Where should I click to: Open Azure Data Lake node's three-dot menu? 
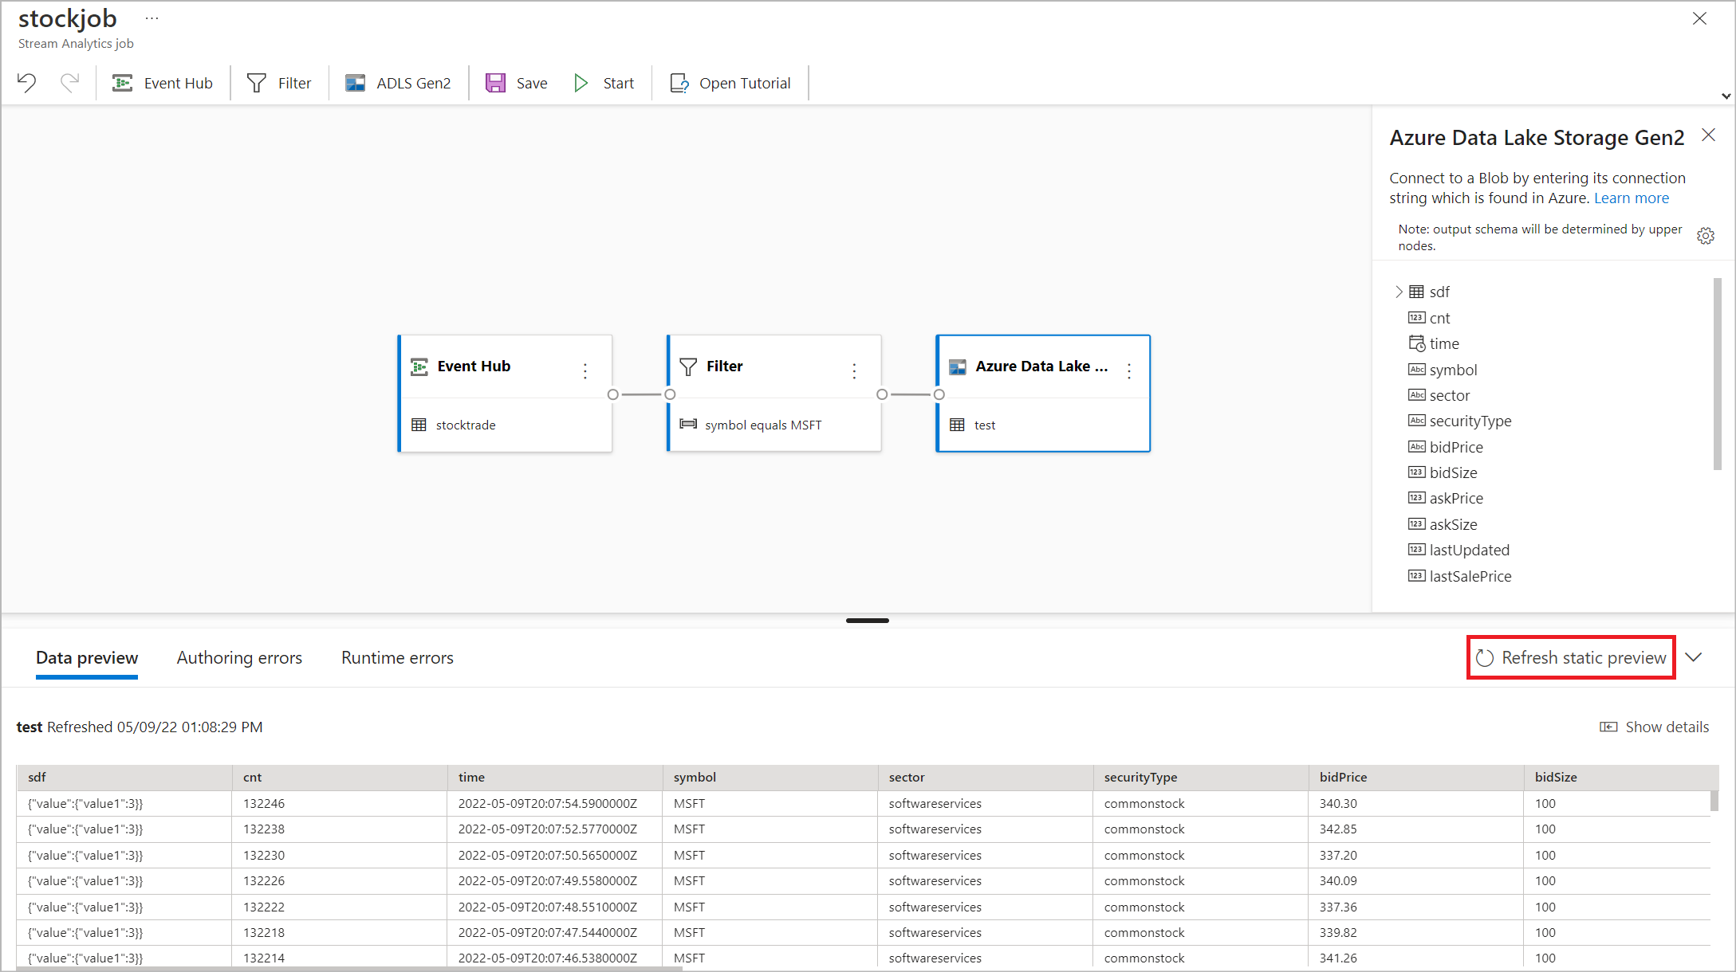(x=1129, y=370)
